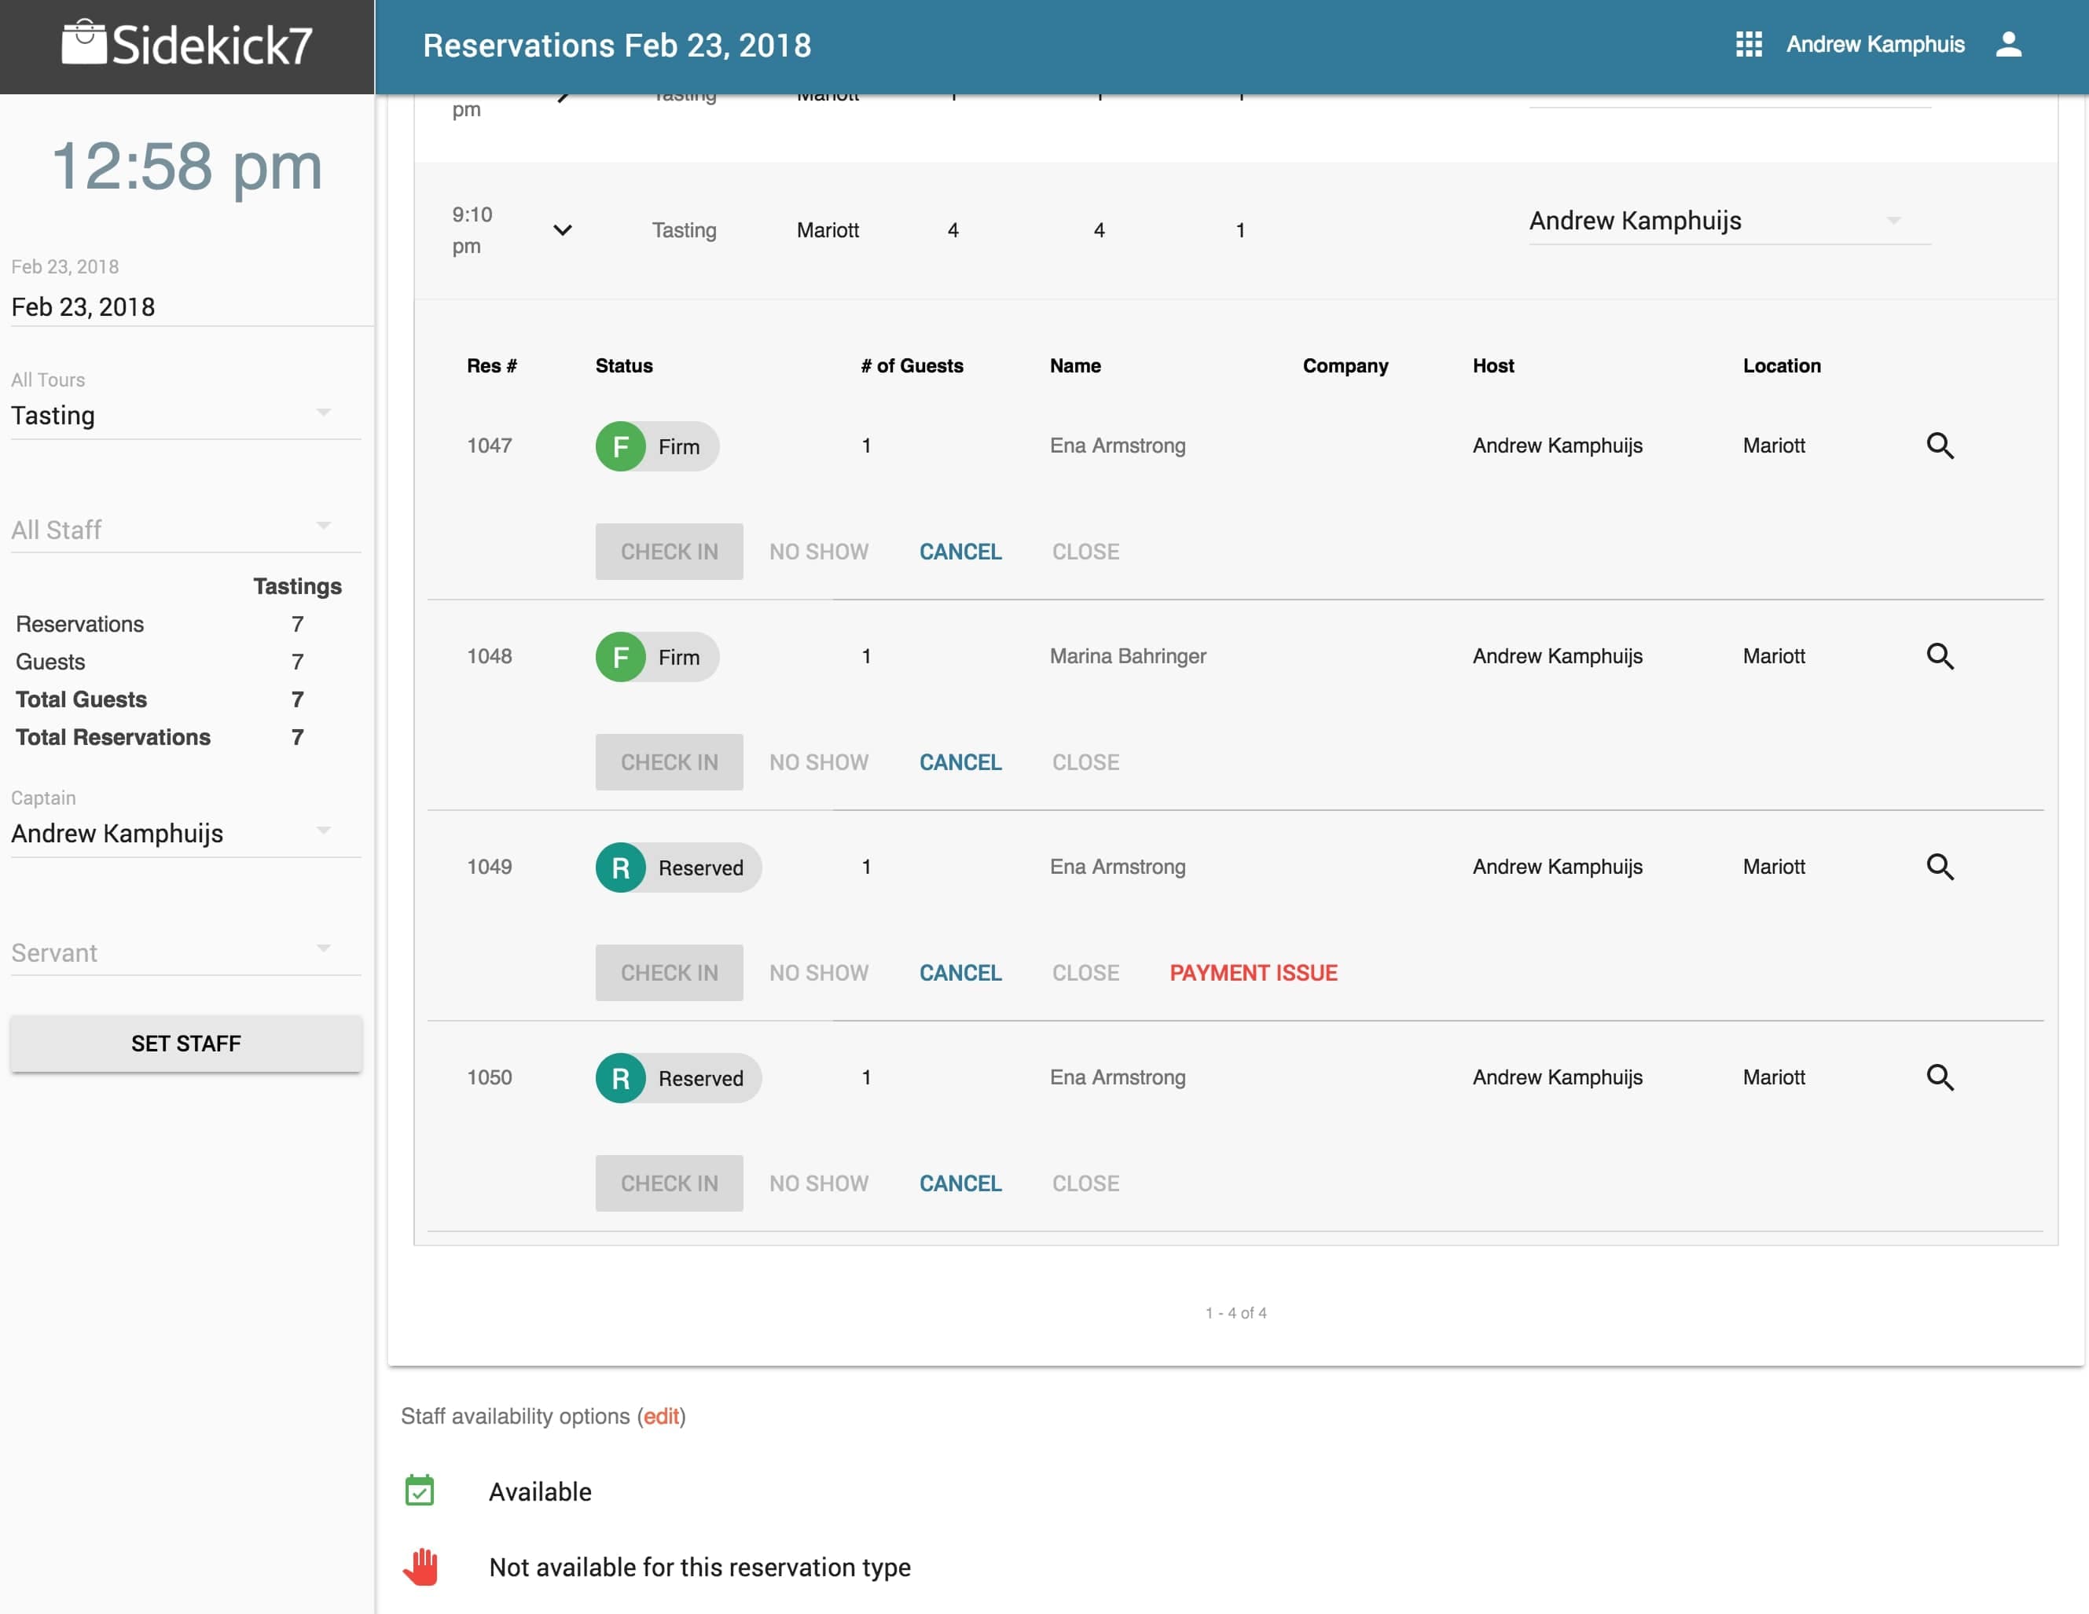The width and height of the screenshot is (2089, 1614).
Task: Open the search magnifier for reservation 1047
Action: (x=1942, y=445)
